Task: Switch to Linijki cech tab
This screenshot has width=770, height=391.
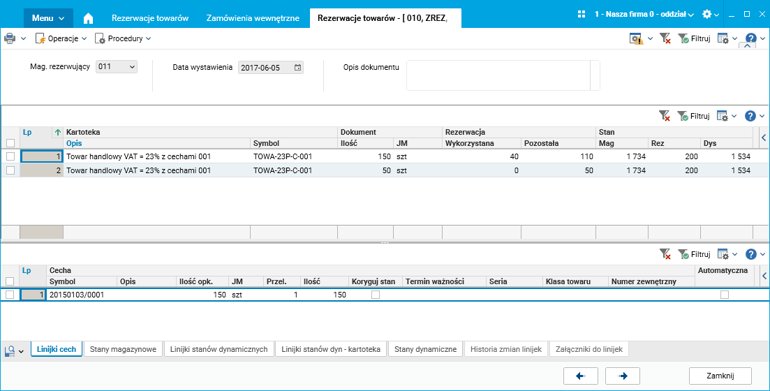Action: 57,349
